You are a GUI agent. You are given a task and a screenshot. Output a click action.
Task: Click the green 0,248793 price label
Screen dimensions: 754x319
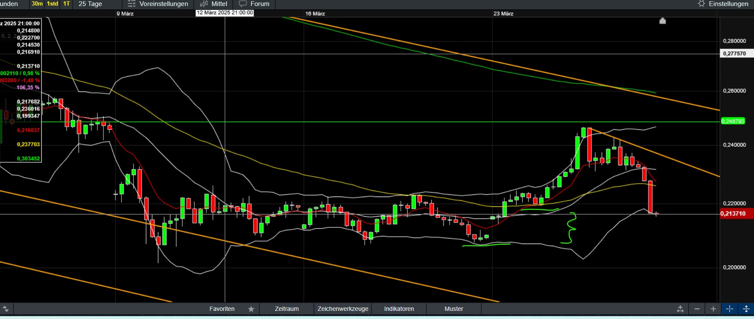[x=733, y=122]
